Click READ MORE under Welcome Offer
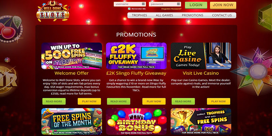Viewport: 272px width, 136px height. pyautogui.click(x=54, y=101)
